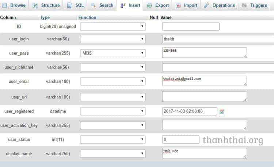The width and height of the screenshot is (274, 167).
Task: Expand Function dropdown for display_name
Action: 113,154
